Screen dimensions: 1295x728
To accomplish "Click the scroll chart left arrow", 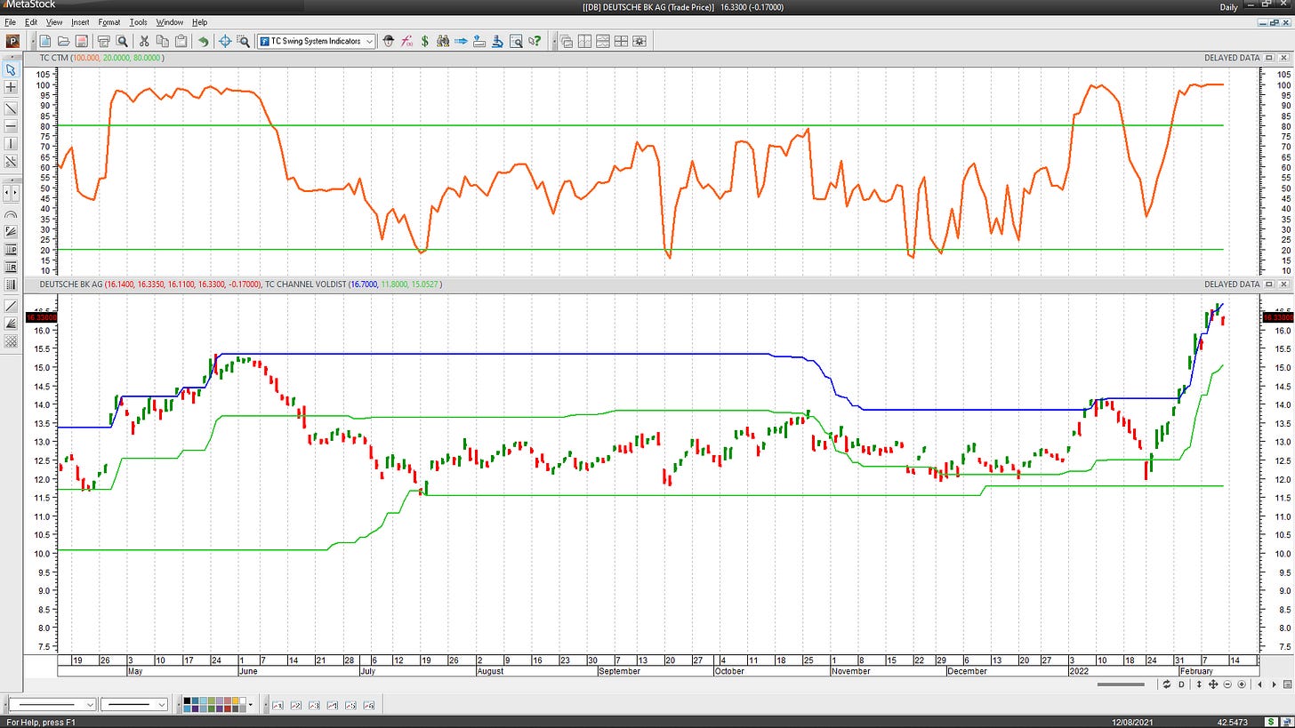I will [1259, 684].
